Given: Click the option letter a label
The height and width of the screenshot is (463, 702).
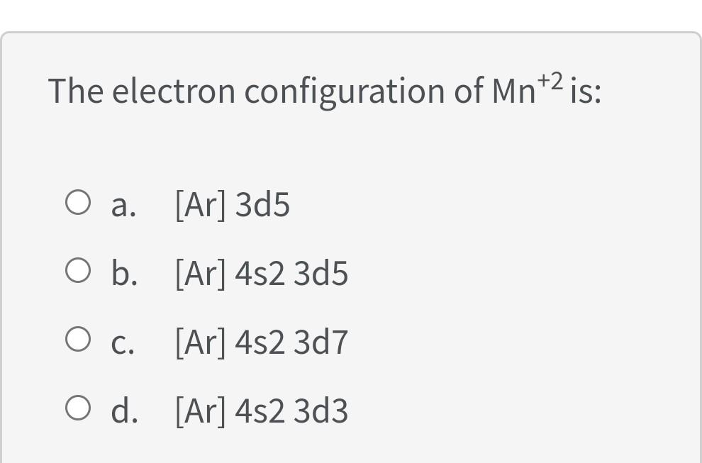Looking at the screenshot, I should [x=122, y=204].
